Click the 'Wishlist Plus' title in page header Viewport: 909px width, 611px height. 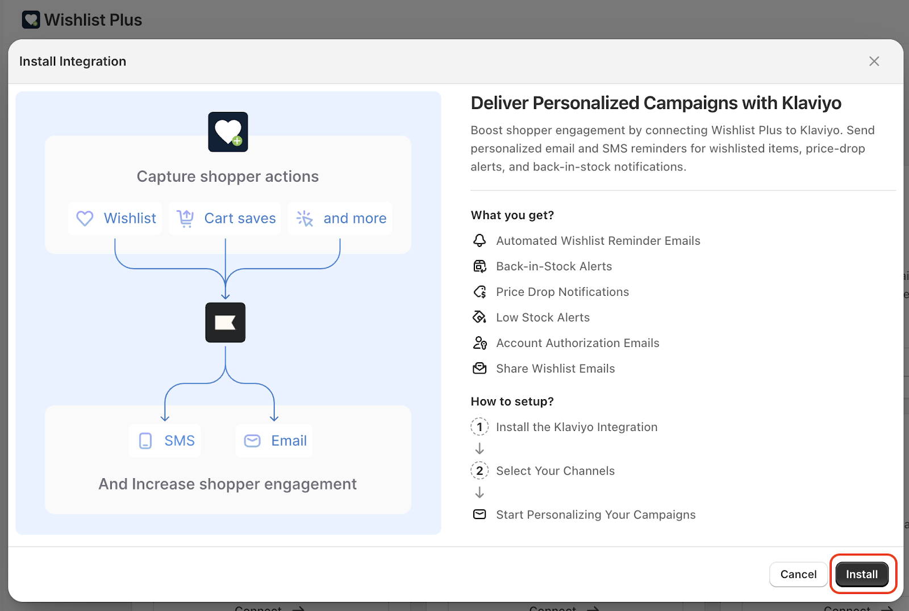(x=93, y=20)
